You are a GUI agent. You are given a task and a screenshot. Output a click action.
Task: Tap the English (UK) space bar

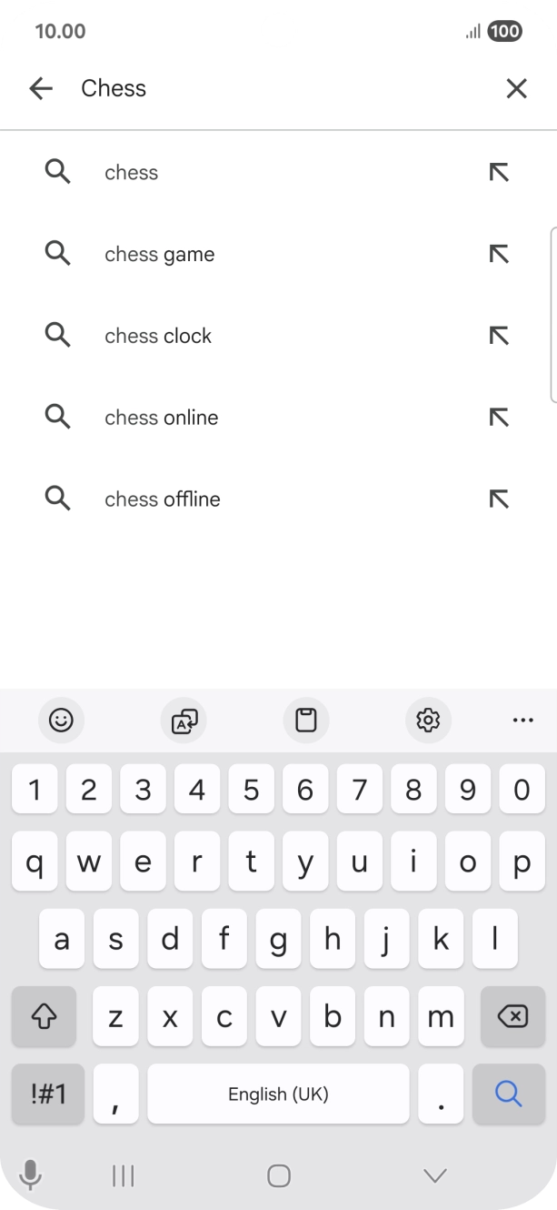[x=278, y=1094]
